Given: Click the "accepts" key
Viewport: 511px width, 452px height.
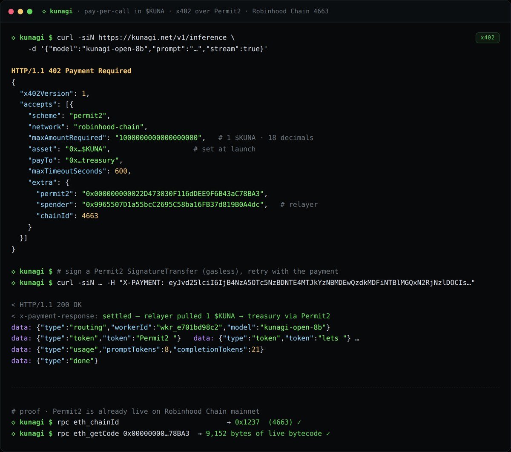Looking at the screenshot, I should [38, 104].
